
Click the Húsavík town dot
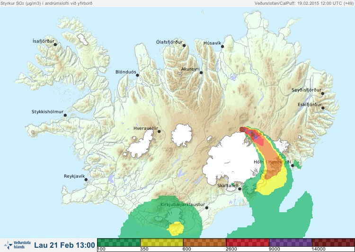(222, 46)
